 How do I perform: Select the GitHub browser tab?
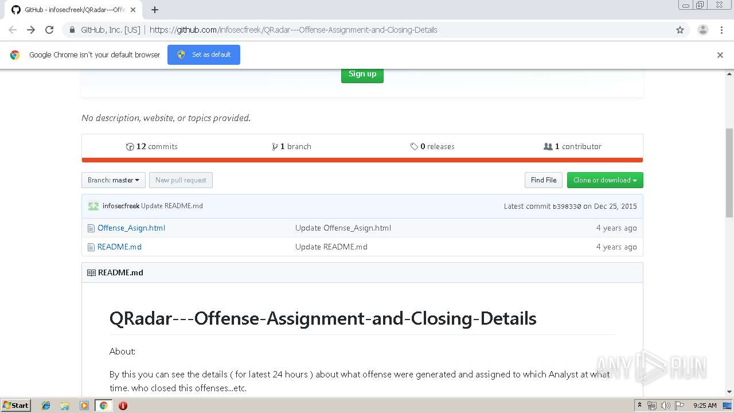(75, 10)
